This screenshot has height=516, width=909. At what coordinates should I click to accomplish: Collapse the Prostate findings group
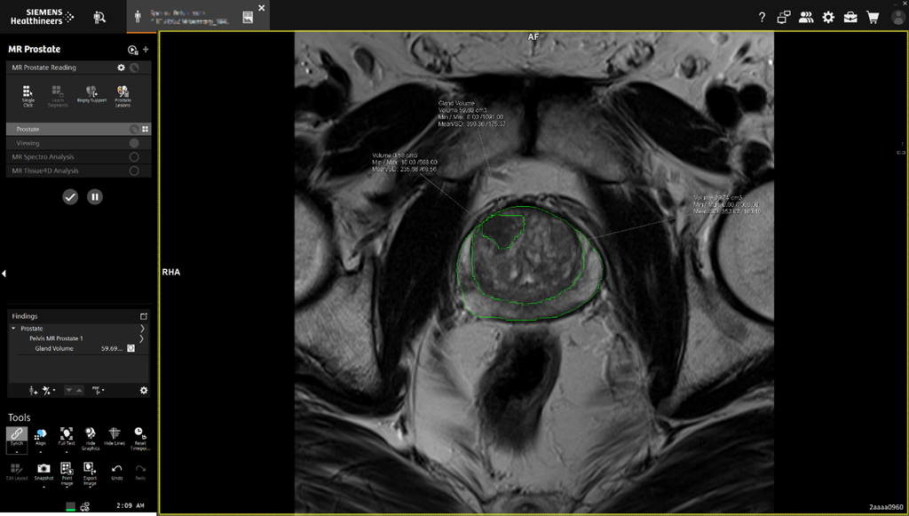12,327
